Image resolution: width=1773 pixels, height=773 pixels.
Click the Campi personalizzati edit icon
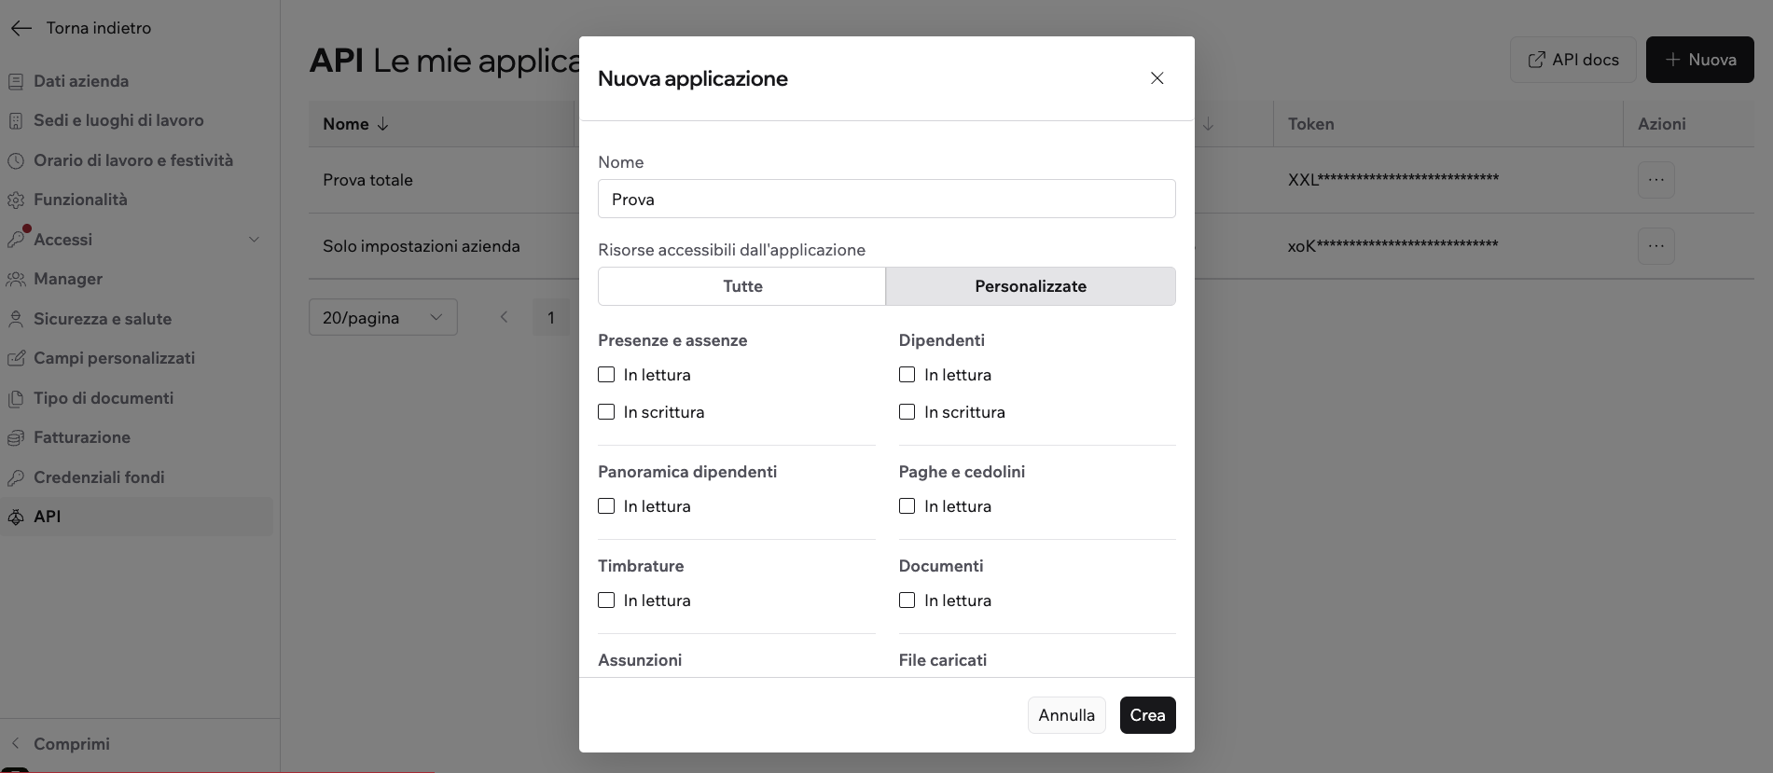click(16, 358)
